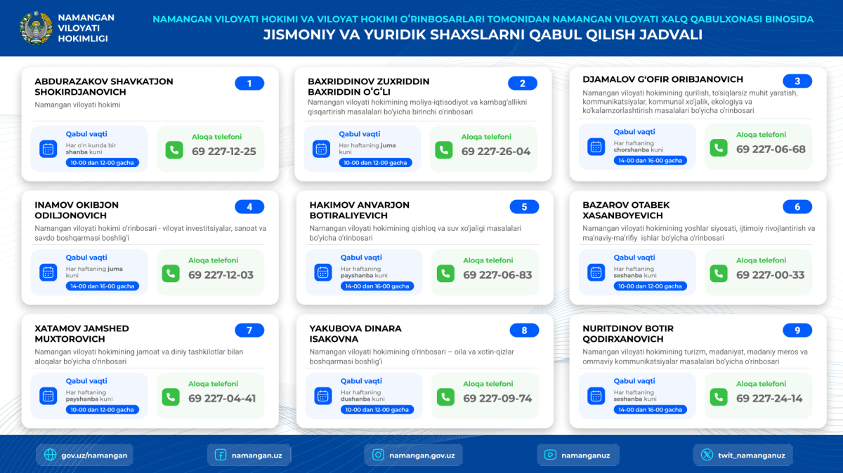This screenshot has width=843, height=473.
Task: Click the time pill in Djamalov's card
Action: (650, 161)
